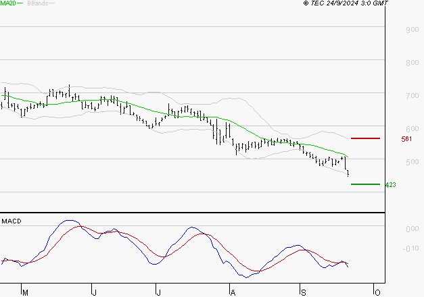The image size is (424, 297).
Task: Click the 900 price axis label
Action: click(413, 30)
